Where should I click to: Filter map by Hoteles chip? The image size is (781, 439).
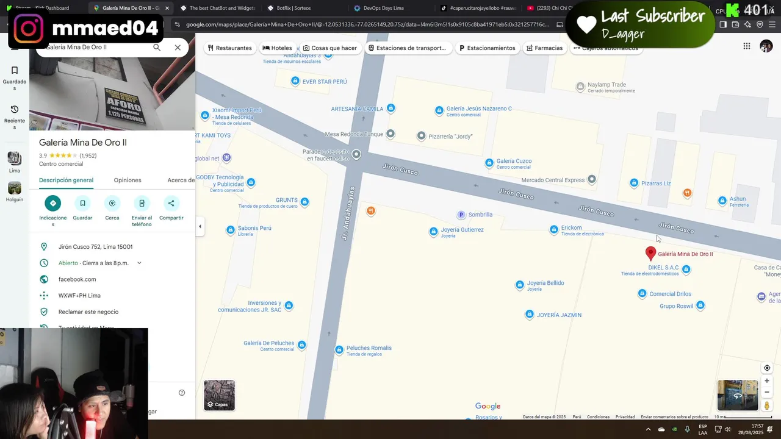277,48
